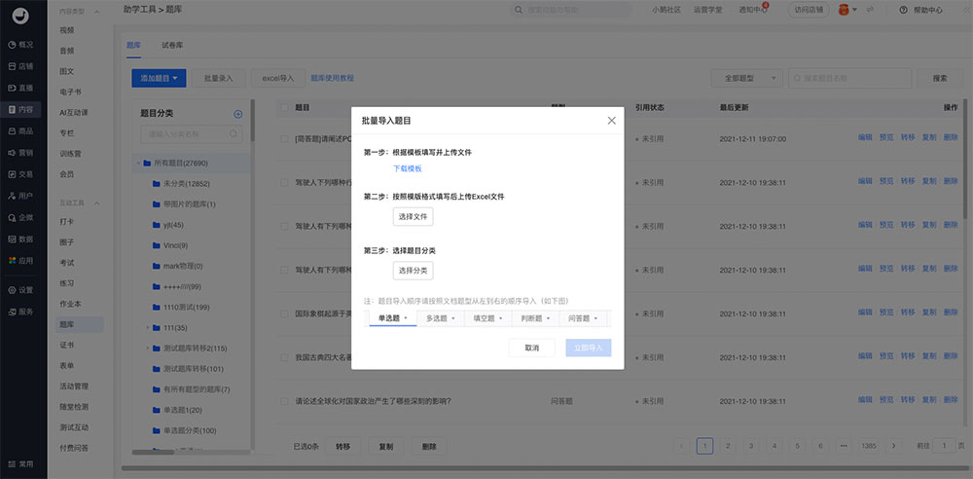
Task: Click the 选择文件 button
Action: click(x=413, y=216)
